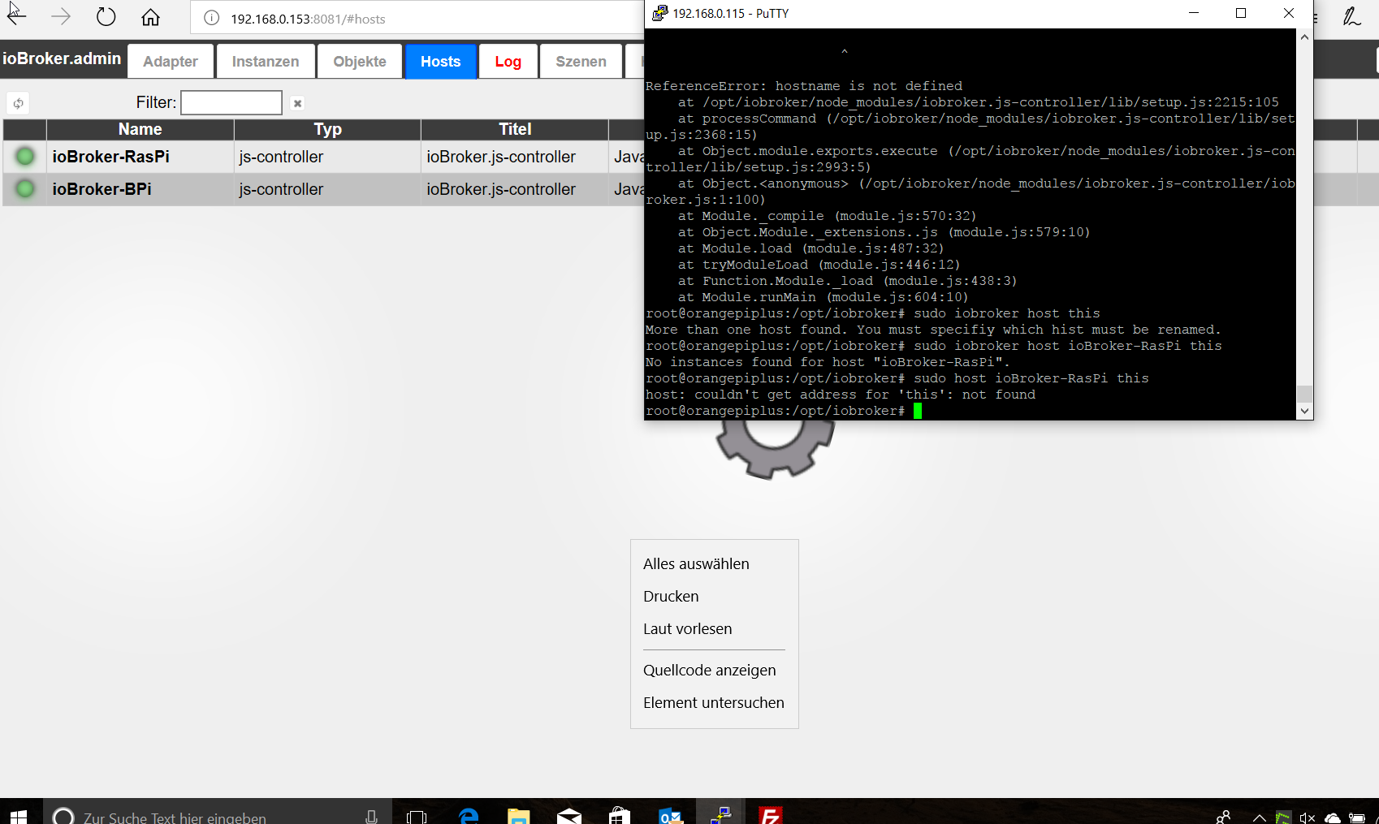
Task: Open File Explorer from the taskbar
Action: coord(518,816)
